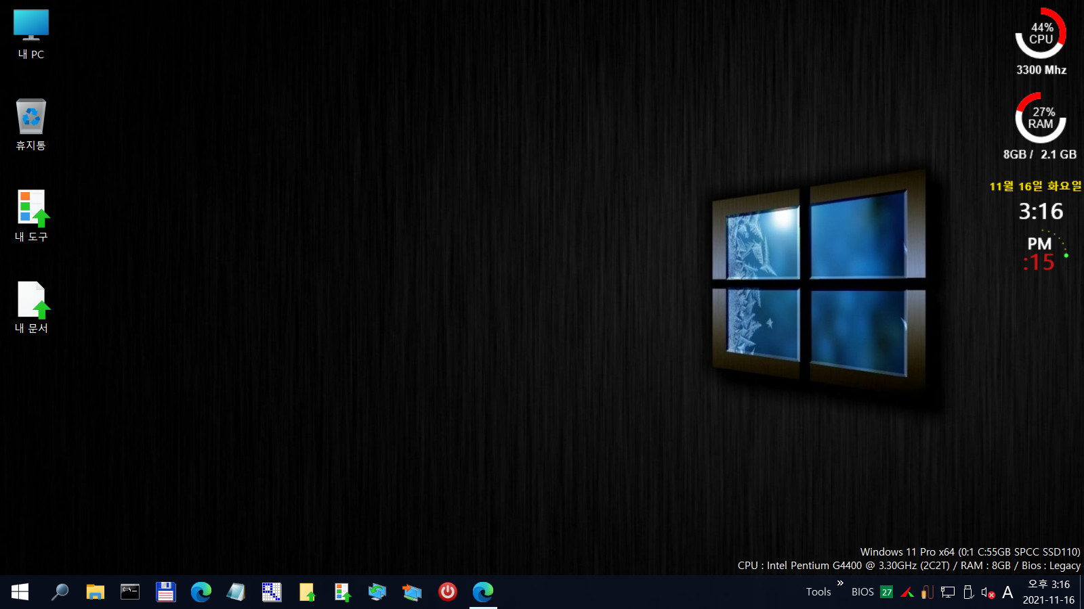Click the 8GB / 2.1 GB memory text

coord(1040,154)
